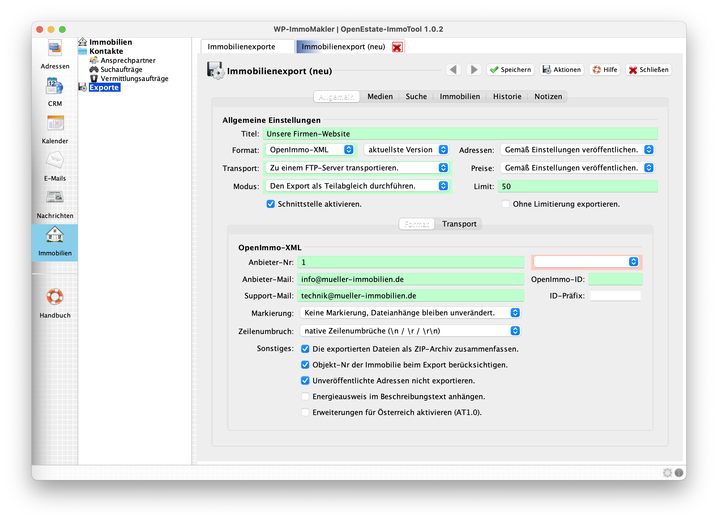Close the Immobilienexport (neu) tab via red X
The image size is (718, 522).
point(397,47)
